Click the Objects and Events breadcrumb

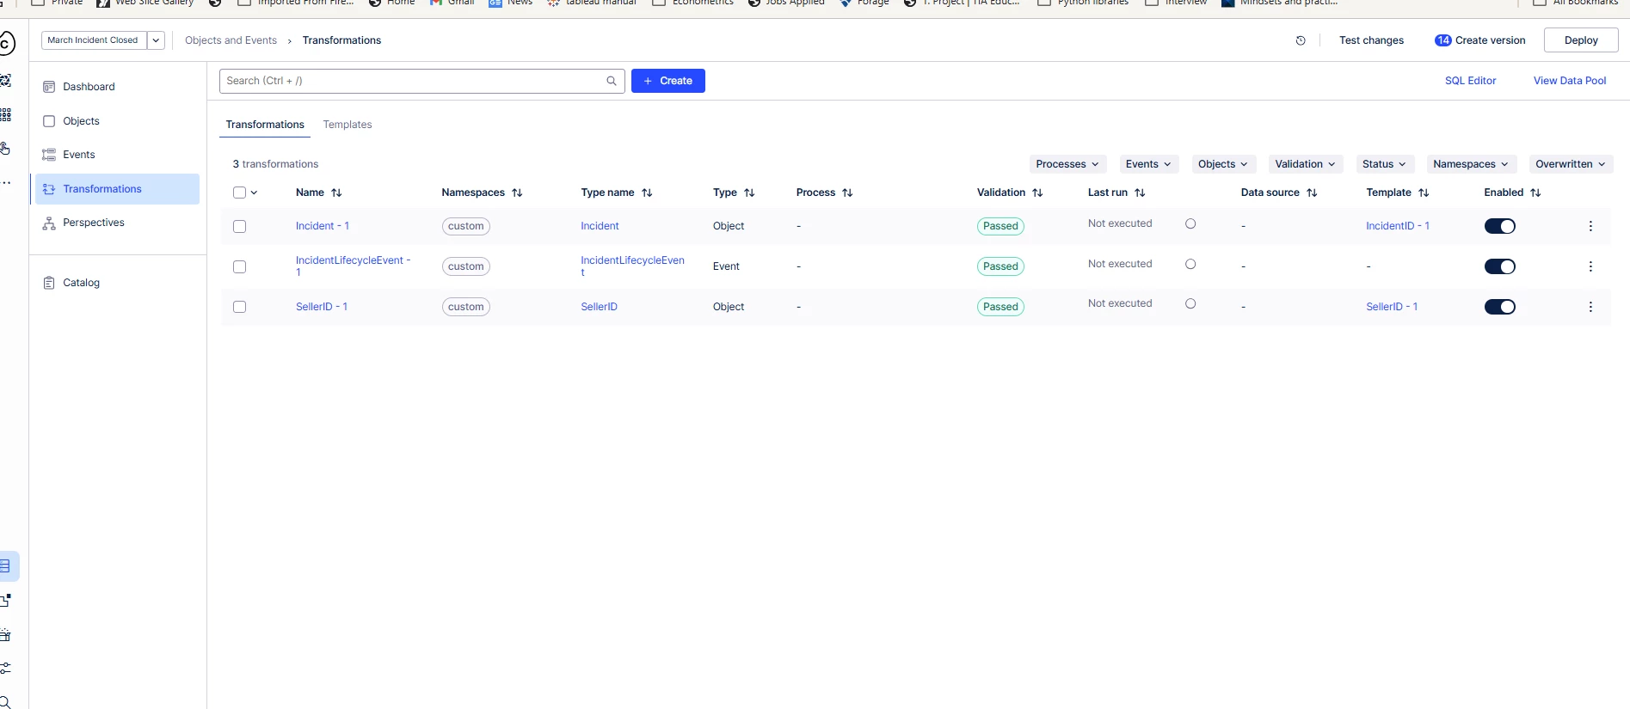pos(231,40)
